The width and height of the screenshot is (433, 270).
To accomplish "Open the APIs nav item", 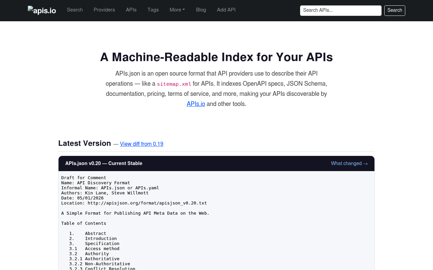I will (131, 10).
